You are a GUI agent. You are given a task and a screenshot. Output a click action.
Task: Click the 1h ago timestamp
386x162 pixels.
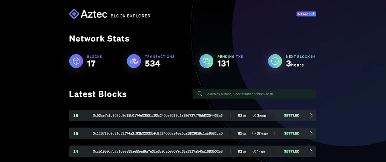point(261,151)
